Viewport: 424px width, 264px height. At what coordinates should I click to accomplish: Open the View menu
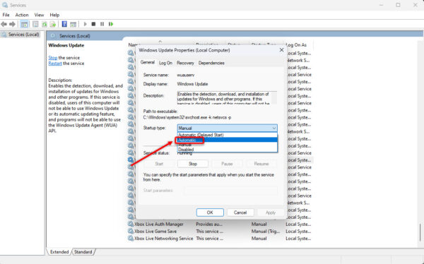pos(39,15)
